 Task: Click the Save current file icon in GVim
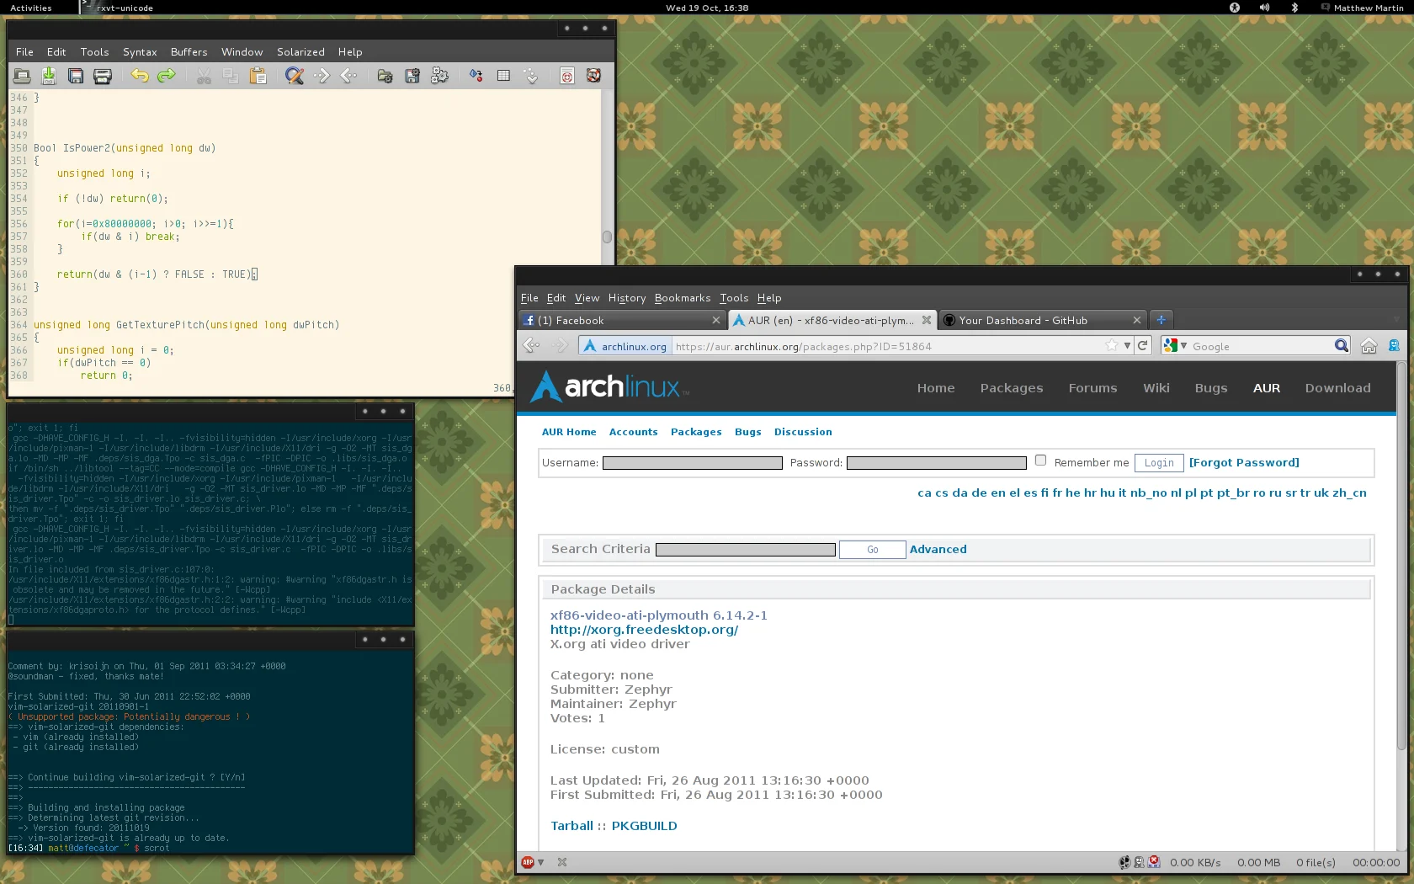click(x=49, y=76)
